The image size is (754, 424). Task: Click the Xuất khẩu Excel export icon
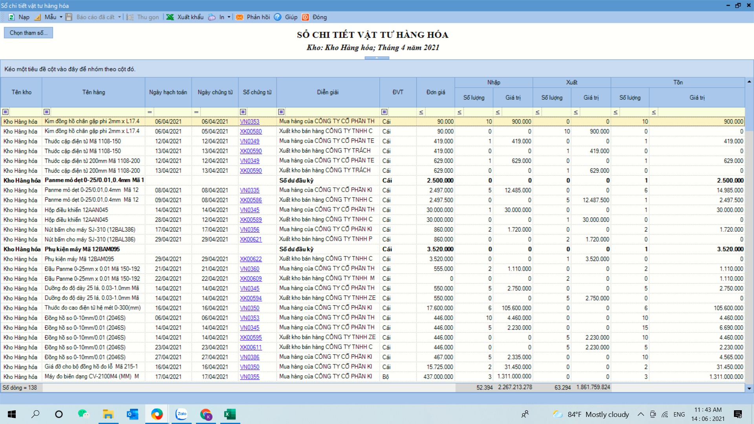[x=170, y=17]
